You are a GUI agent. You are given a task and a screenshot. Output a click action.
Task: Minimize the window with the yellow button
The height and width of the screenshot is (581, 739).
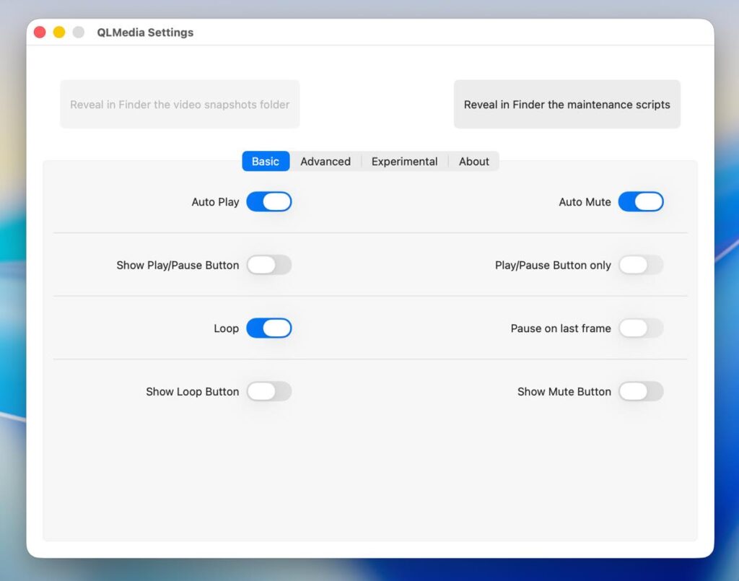59,32
